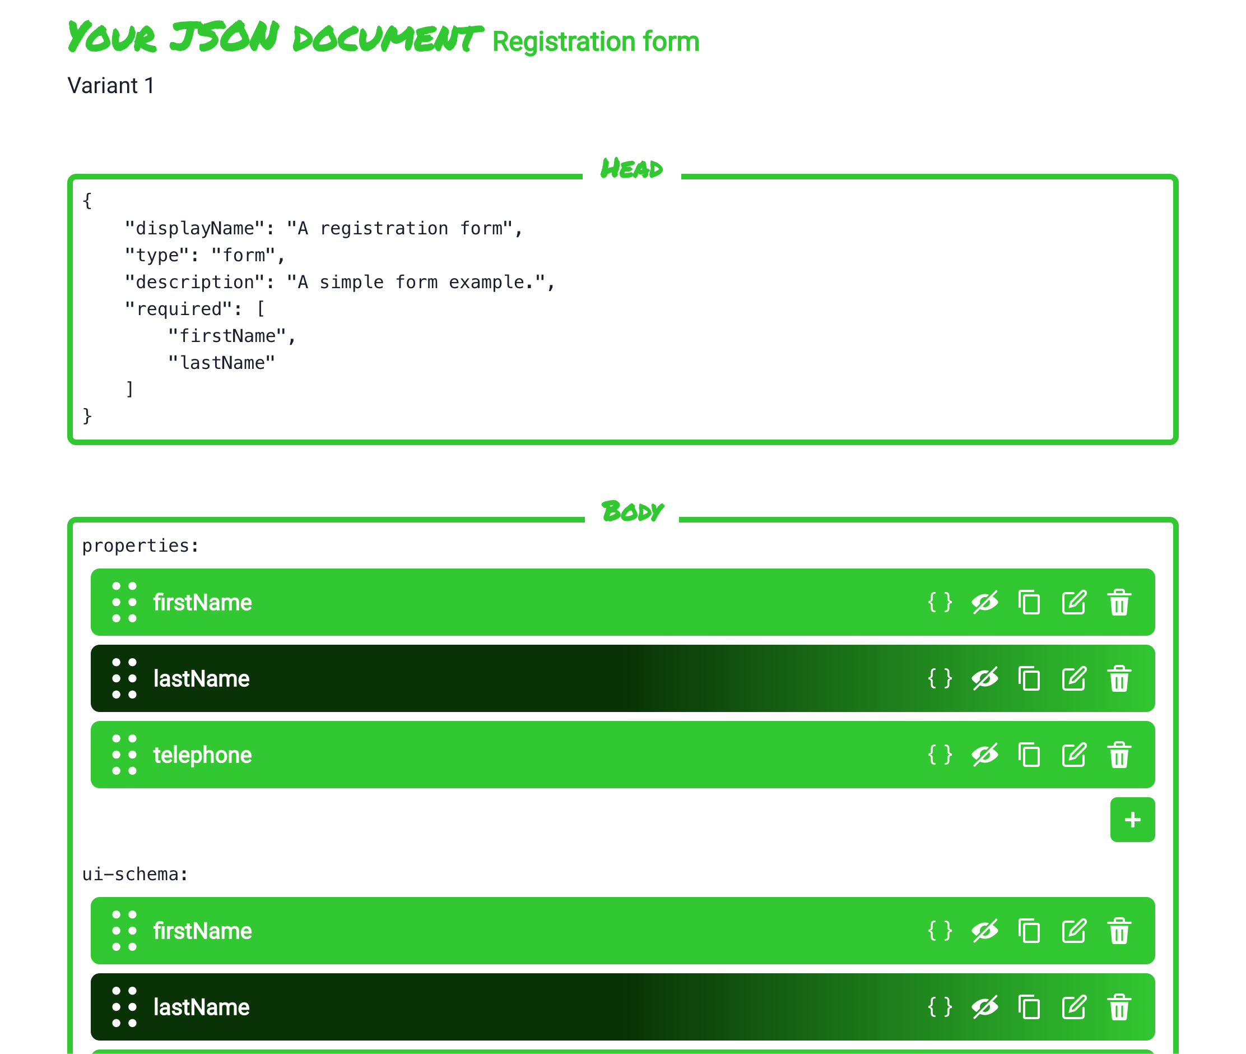Delete the firstName property in properties list
The image size is (1246, 1054).
1119,602
